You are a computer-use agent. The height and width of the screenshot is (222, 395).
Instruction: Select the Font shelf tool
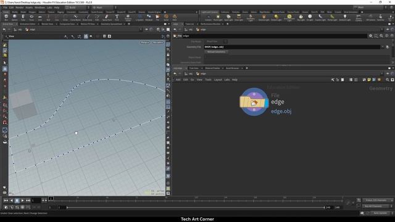(117, 17)
